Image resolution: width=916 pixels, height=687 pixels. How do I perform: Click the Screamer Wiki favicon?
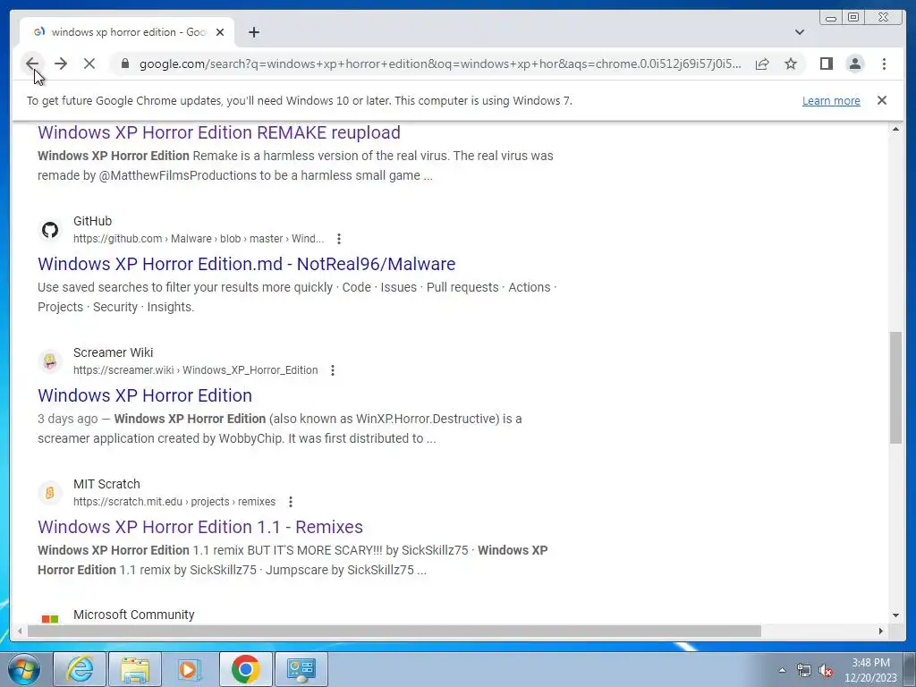[x=50, y=361]
